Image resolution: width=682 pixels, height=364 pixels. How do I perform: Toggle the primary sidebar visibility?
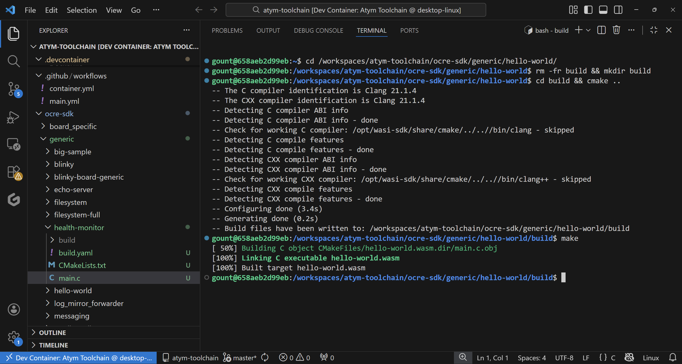pyautogui.click(x=588, y=10)
